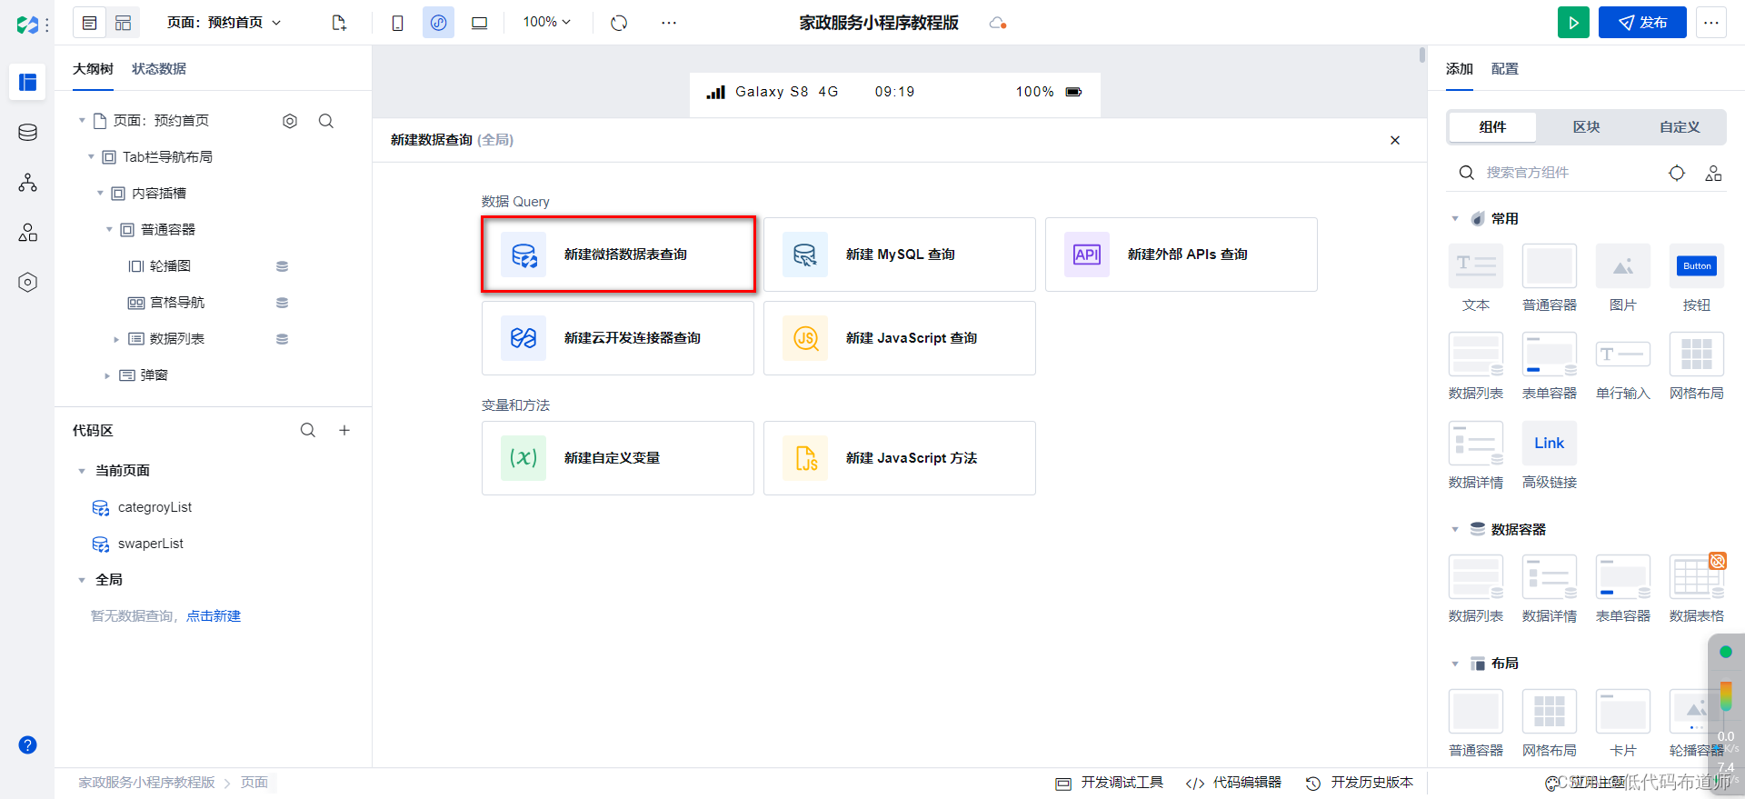Screen dimensions: 1745x799
Task: Select 轮播图 in the outline tree
Action: [170, 266]
